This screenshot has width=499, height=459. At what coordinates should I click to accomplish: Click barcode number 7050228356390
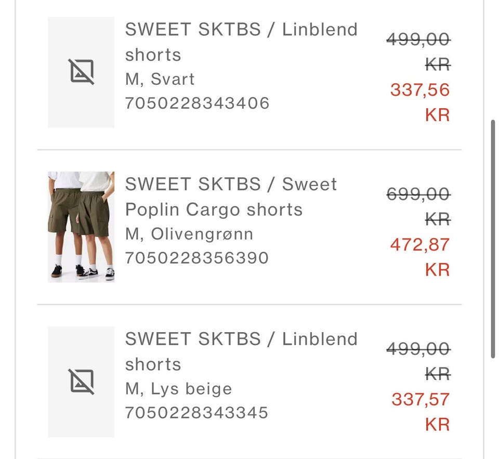click(x=197, y=258)
